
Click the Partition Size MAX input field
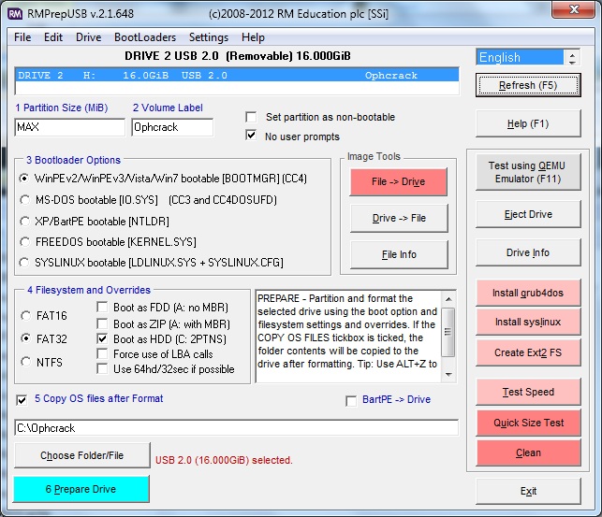70,127
